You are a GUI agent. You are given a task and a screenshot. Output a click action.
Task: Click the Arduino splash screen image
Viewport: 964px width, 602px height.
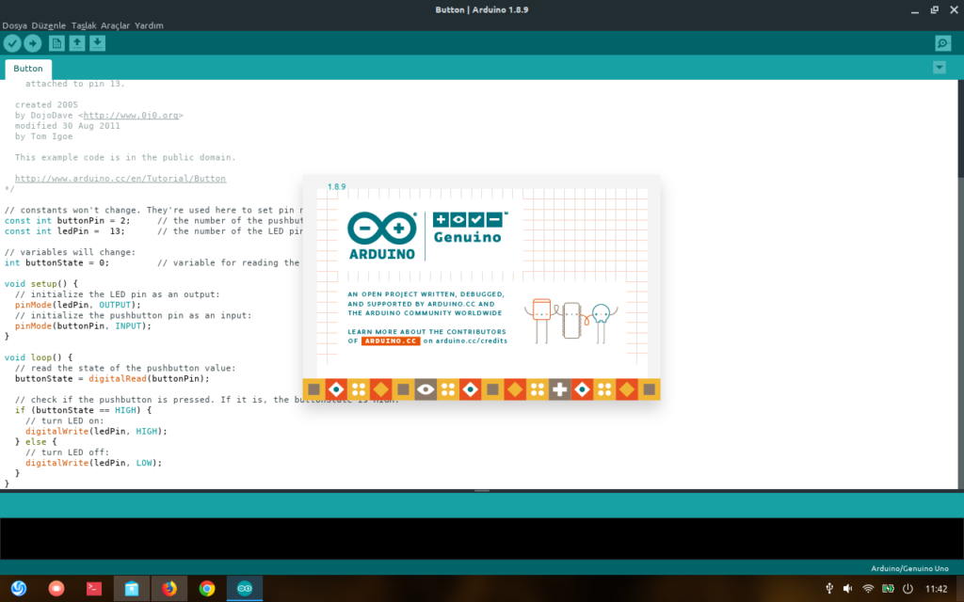(x=481, y=288)
